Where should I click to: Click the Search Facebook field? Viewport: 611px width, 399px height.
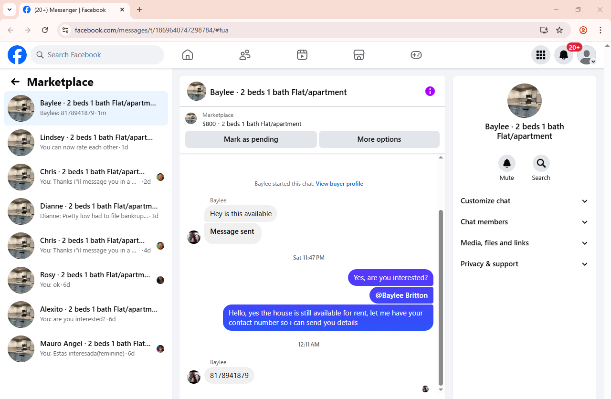[x=97, y=55]
